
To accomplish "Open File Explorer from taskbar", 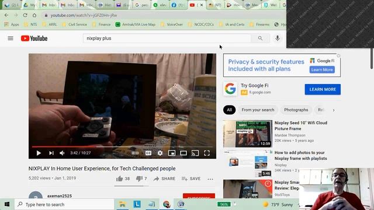I will [x=122, y=204].
